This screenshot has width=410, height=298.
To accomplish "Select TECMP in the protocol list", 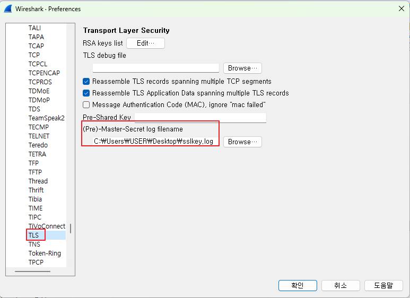I will pos(38,127).
